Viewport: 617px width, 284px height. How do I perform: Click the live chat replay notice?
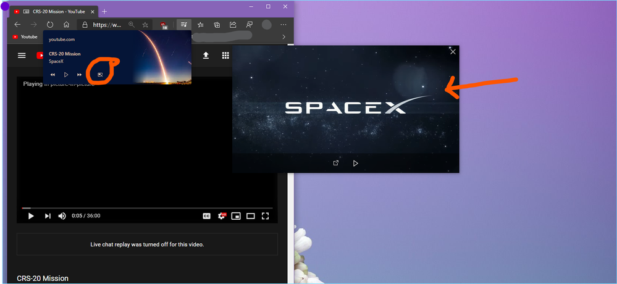pos(147,244)
